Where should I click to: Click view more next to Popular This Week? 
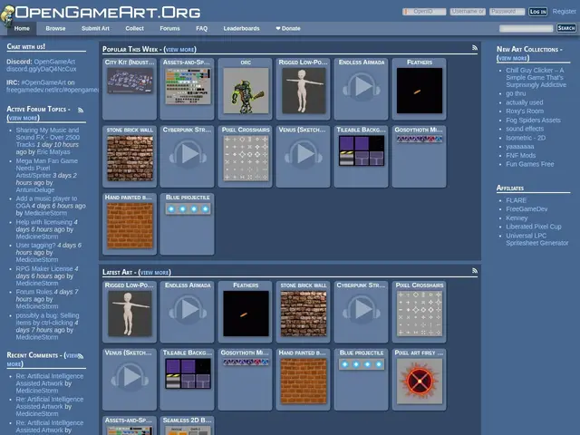180,50
